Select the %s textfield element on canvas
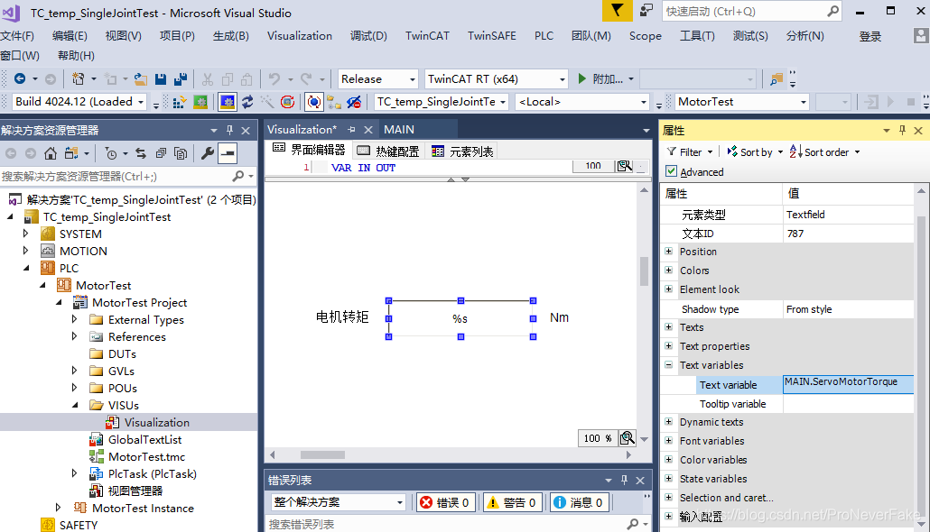Viewport: 930px width, 532px height. (x=460, y=318)
